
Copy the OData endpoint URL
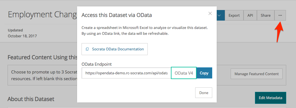[204, 73]
